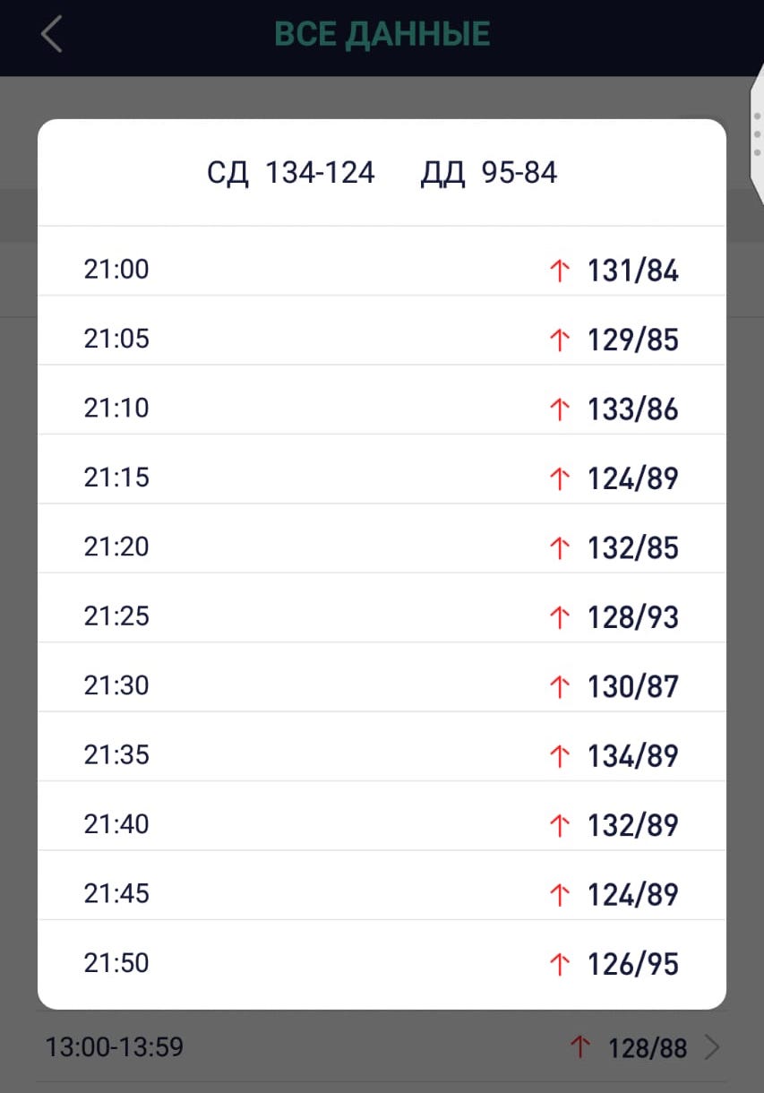
Task: Tap the 130/87 reading at 21:30
Action: point(632,687)
